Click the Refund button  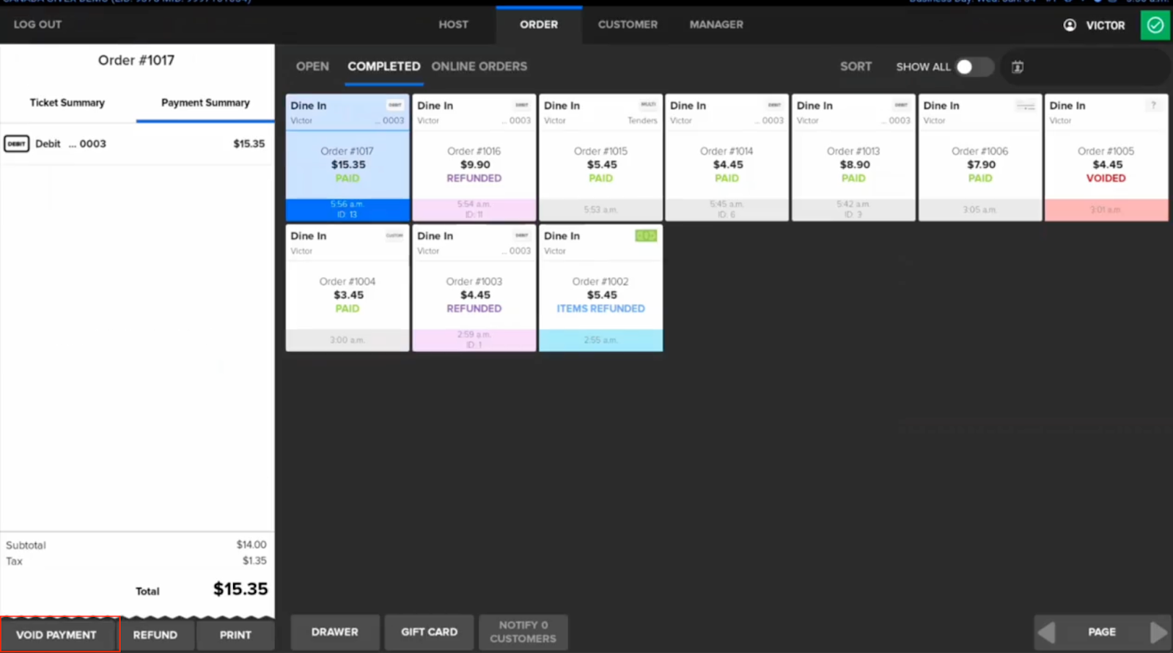pos(155,635)
